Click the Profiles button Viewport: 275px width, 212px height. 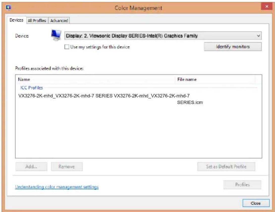242,185
